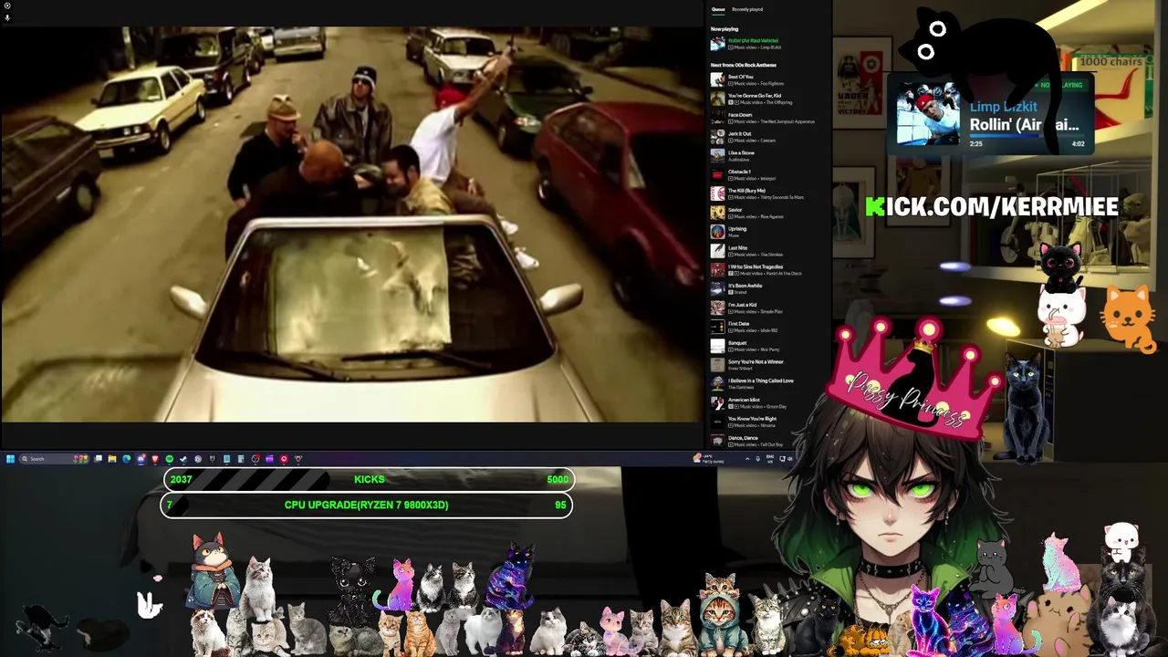
Task: Click Sorry You're Not a Winner thumbnail
Action: coord(718,365)
